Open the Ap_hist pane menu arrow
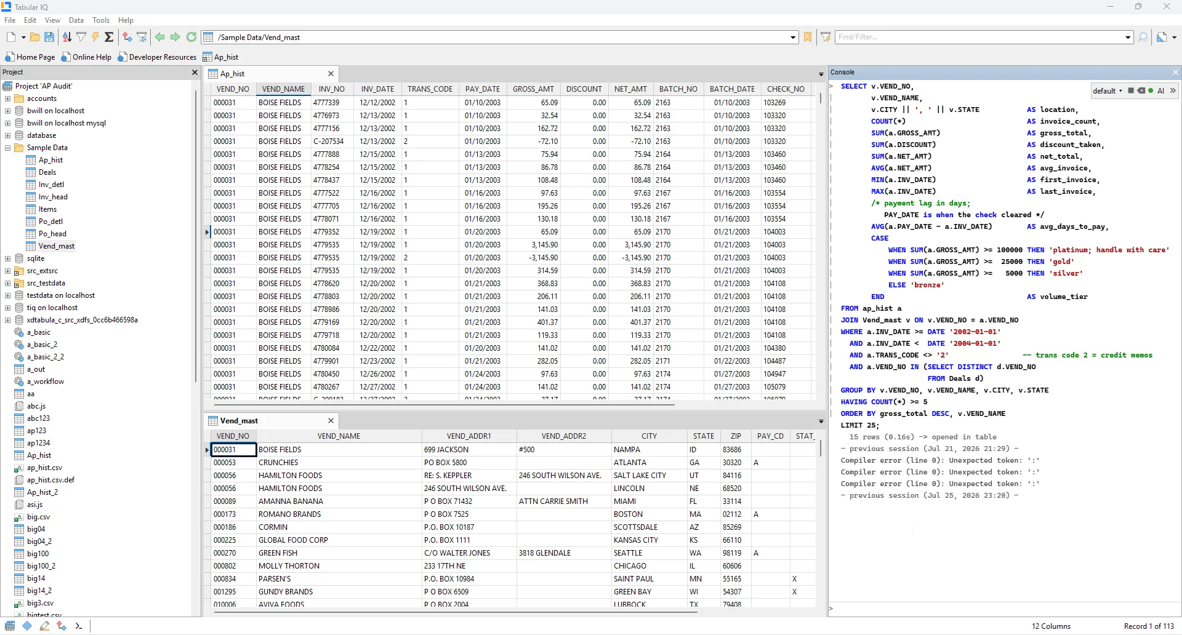This screenshot has height=635, width=1182. point(821,74)
